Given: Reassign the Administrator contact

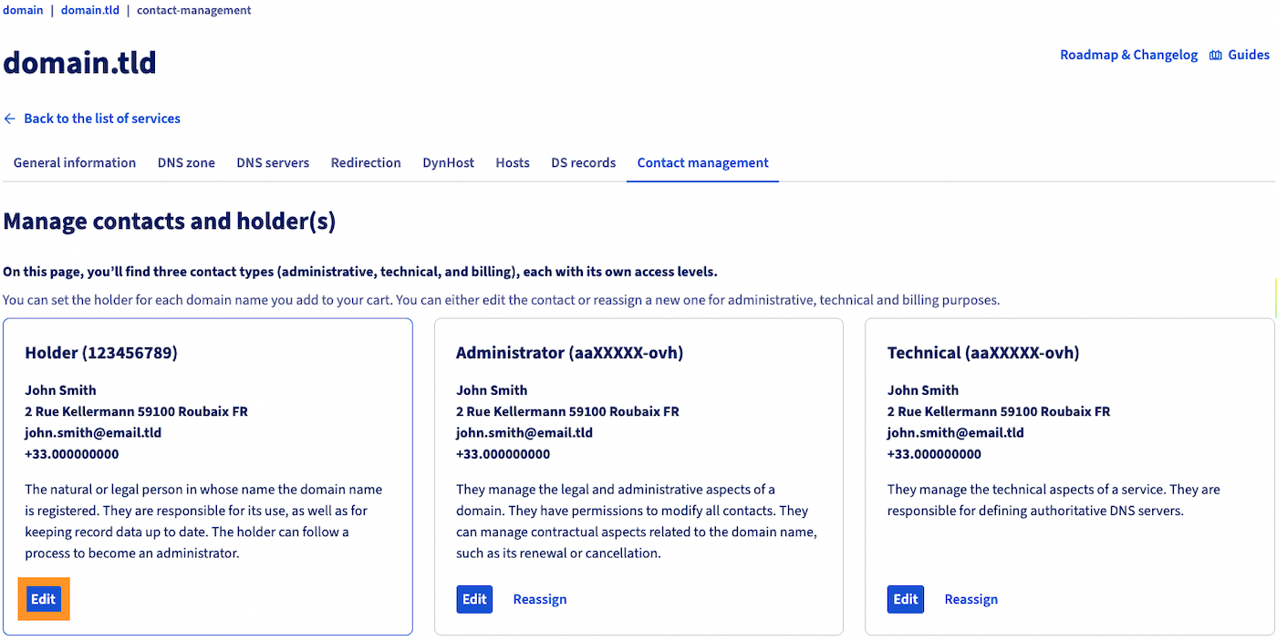Looking at the screenshot, I should pyautogui.click(x=539, y=599).
